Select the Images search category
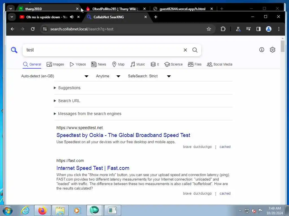The width and height of the screenshot is (289, 216). point(55,64)
